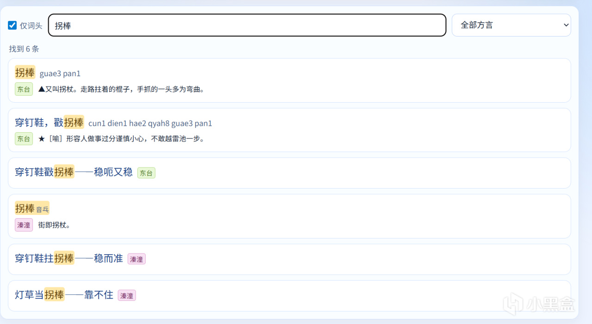592x324 pixels.
Task: Click the search field containing 拐棒
Action: click(247, 25)
